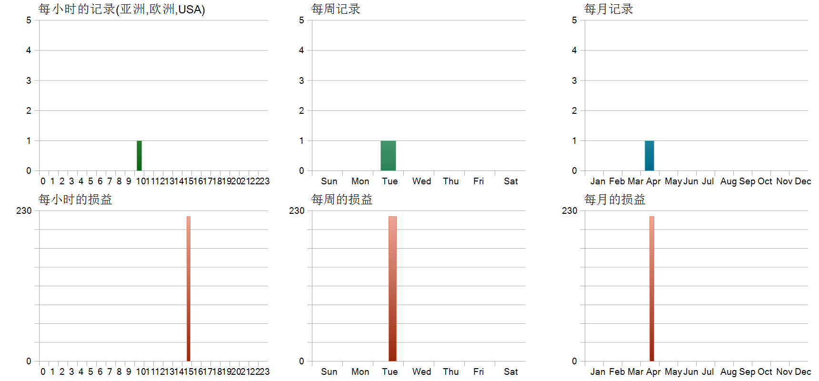Viewport: 819px width, 381px height.
Task: Click the blue Apr bar in 每月记录 chart
Action: click(x=649, y=156)
